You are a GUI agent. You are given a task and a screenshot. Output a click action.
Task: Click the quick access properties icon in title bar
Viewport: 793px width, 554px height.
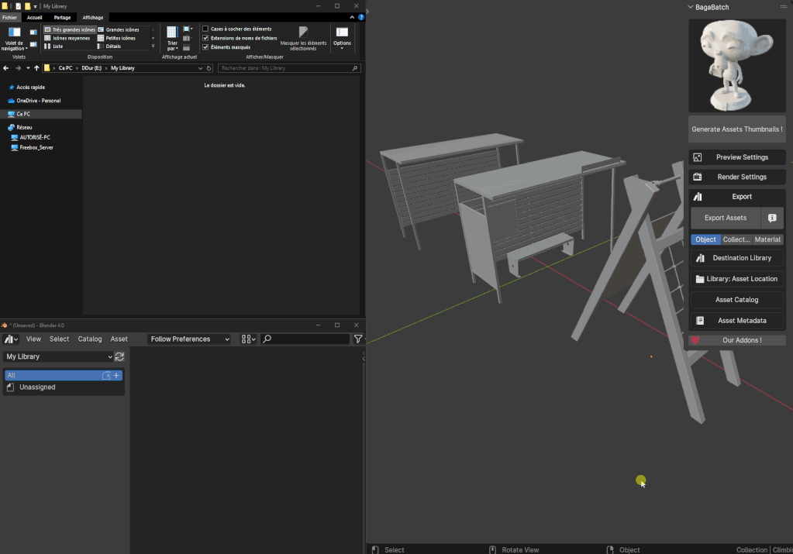18,6
